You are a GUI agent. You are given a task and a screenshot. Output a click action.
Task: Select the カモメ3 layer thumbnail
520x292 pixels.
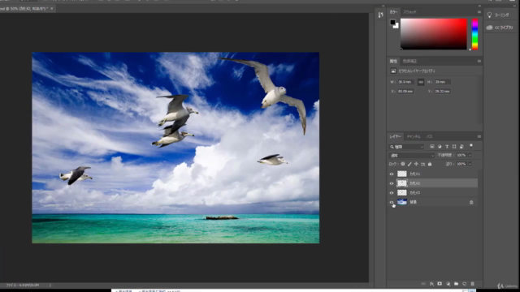click(402, 193)
